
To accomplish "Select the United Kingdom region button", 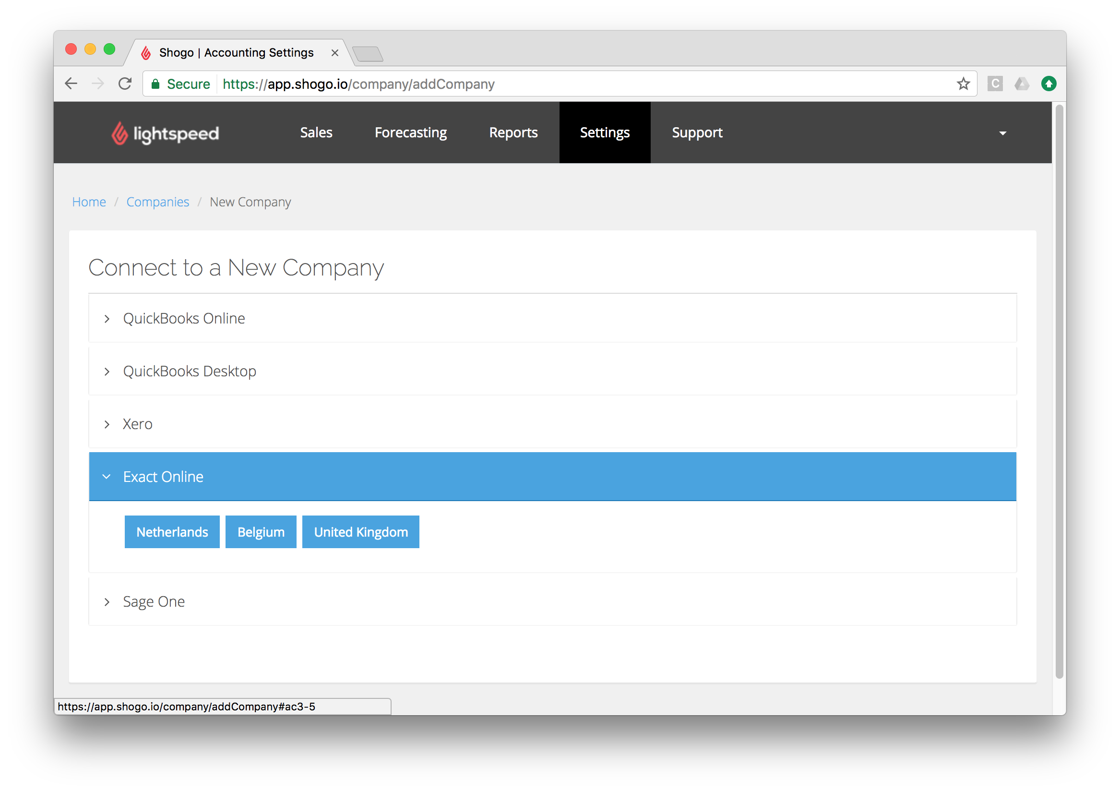I will pos(361,531).
